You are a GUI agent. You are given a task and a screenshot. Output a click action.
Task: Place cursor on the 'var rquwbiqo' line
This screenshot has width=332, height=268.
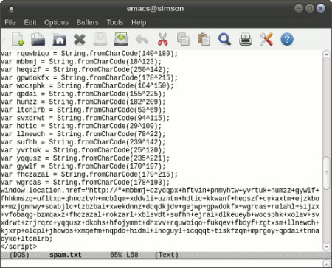tap(89, 54)
